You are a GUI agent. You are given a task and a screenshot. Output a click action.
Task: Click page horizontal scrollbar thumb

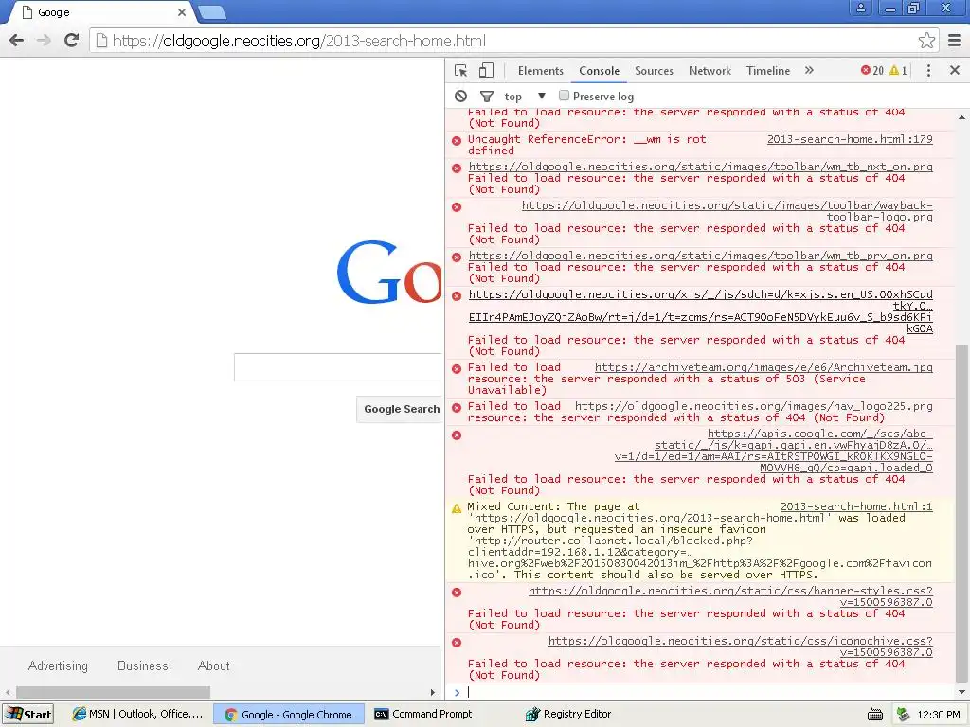point(114,692)
